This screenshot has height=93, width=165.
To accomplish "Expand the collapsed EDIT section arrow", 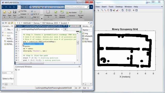I will [42, 19].
